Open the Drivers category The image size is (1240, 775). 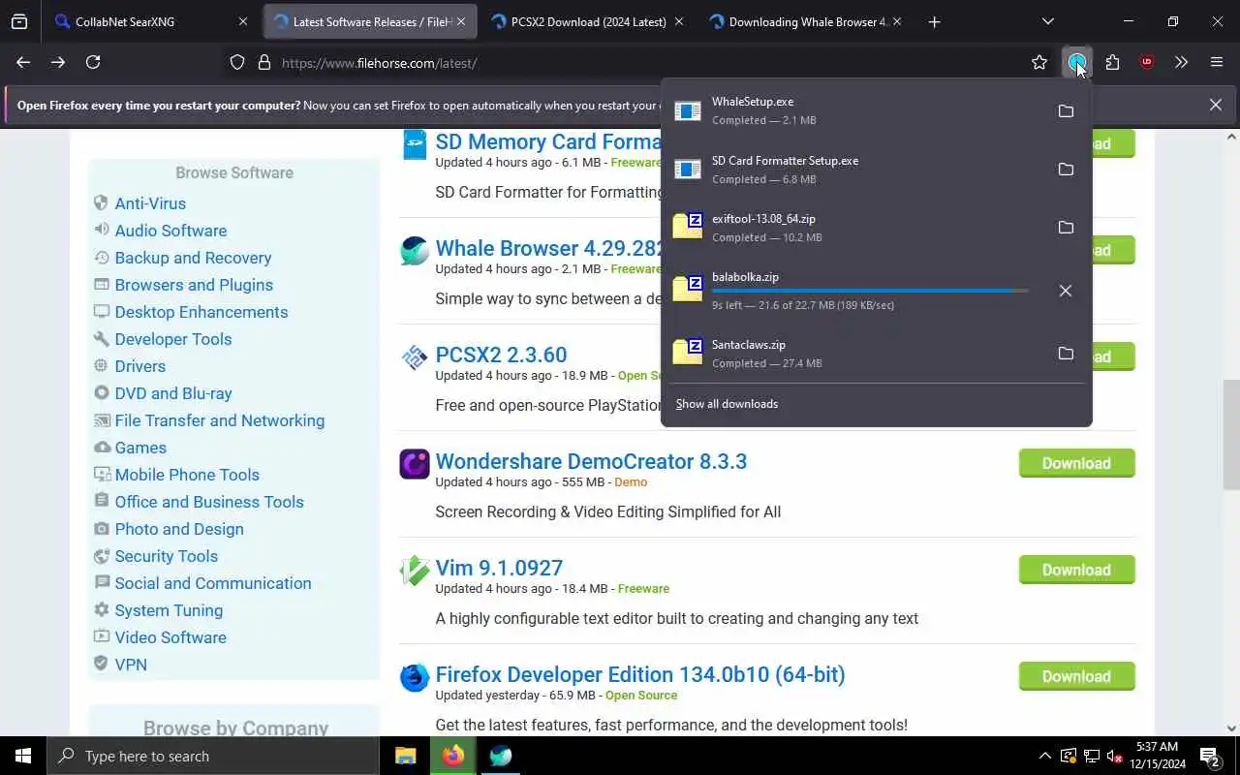[x=139, y=366]
